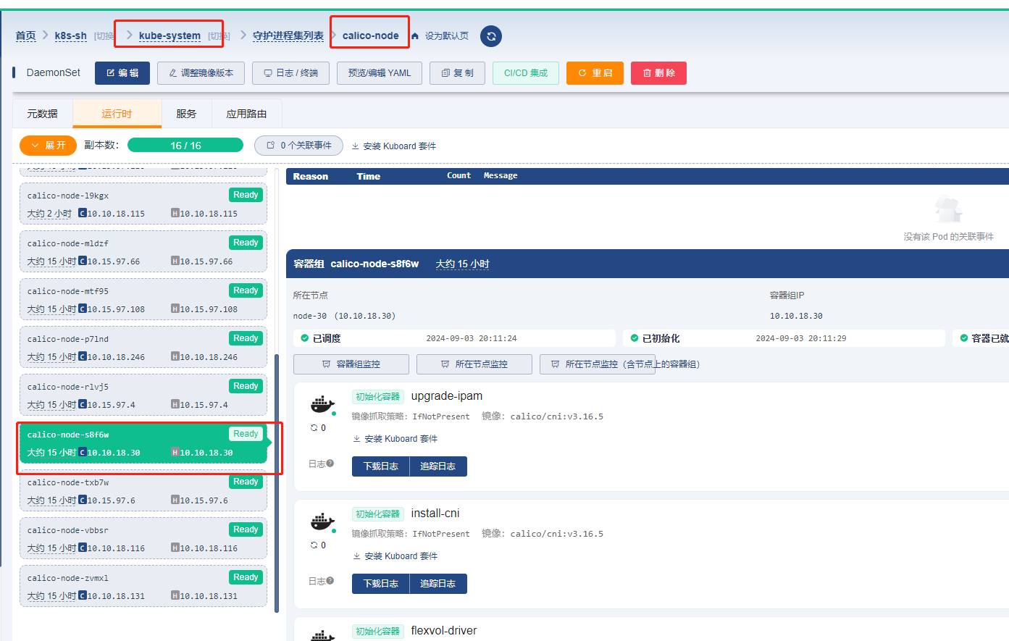This screenshot has width=1009, height=641.
Task: Click 大约 15 小时 in the 容器组 header
Action: pyautogui.click(x=462, y=264)
